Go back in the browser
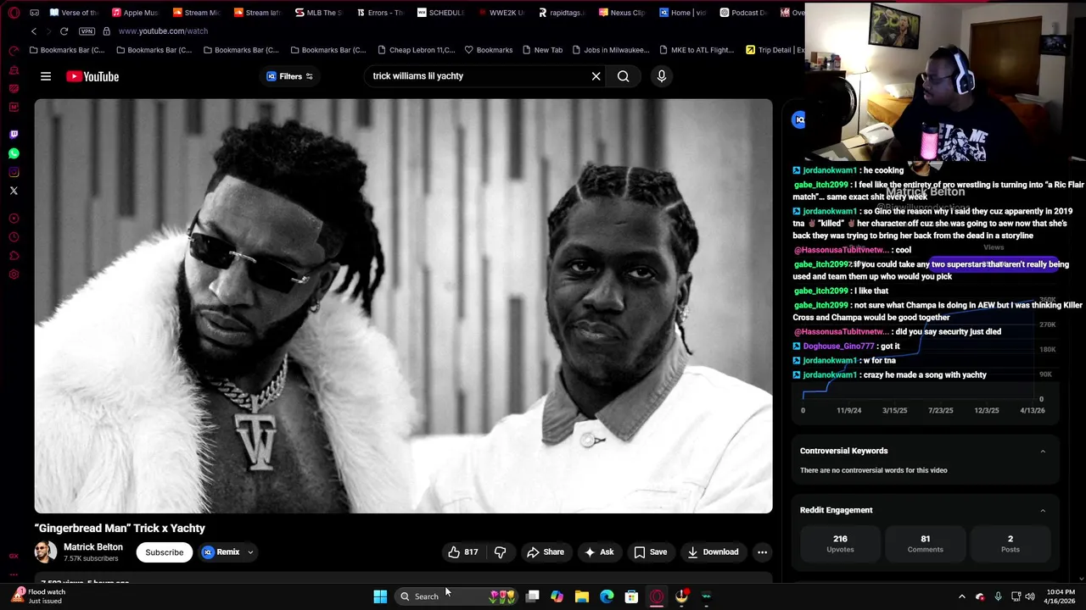The image size is (1086, 610). coord(34,31)
